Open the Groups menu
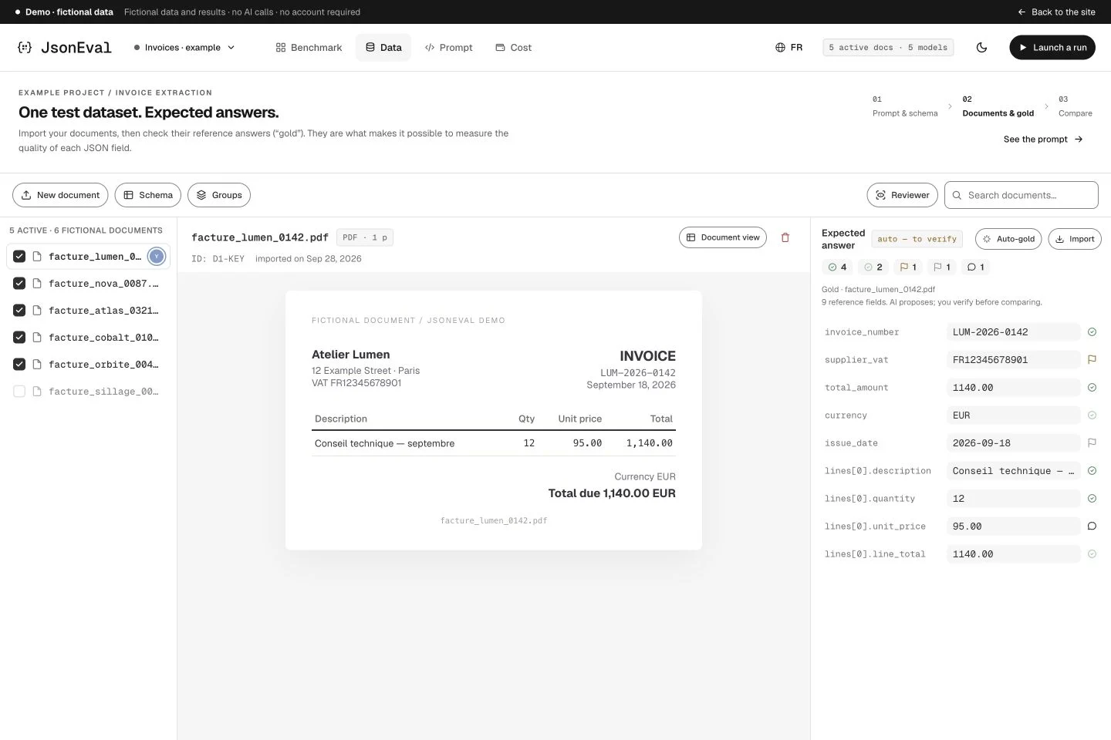The width and height of the screenshot is (1111, 740). [x=219, y=195]
